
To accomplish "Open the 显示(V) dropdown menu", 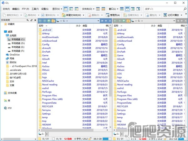I will (57, 9).
